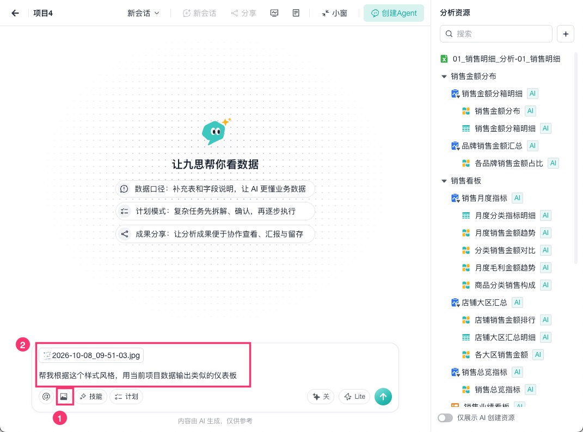This screenshot has height=432, width=583.
Task: Click the 店铺大区汇总 dataset icon
Action: point(455,303)
